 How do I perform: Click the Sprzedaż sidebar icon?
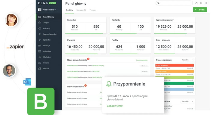tap(40, 40)
